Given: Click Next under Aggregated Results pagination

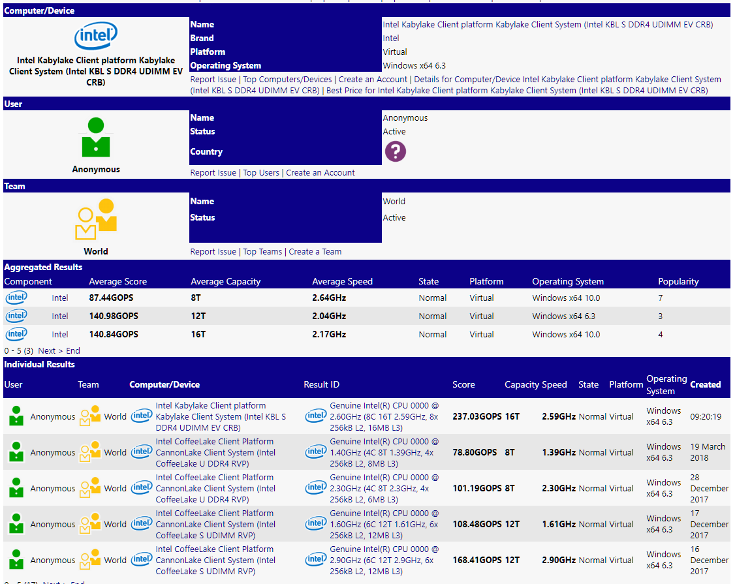Looking at the screenshot, I should pos(46,350).
